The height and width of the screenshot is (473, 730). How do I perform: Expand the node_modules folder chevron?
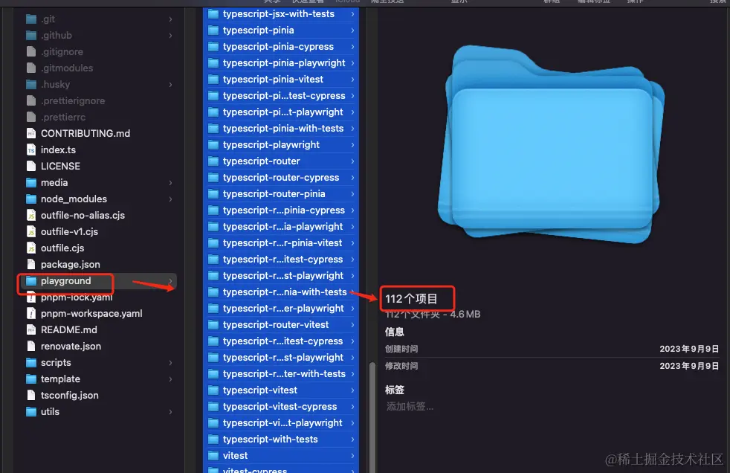point(170,199)
